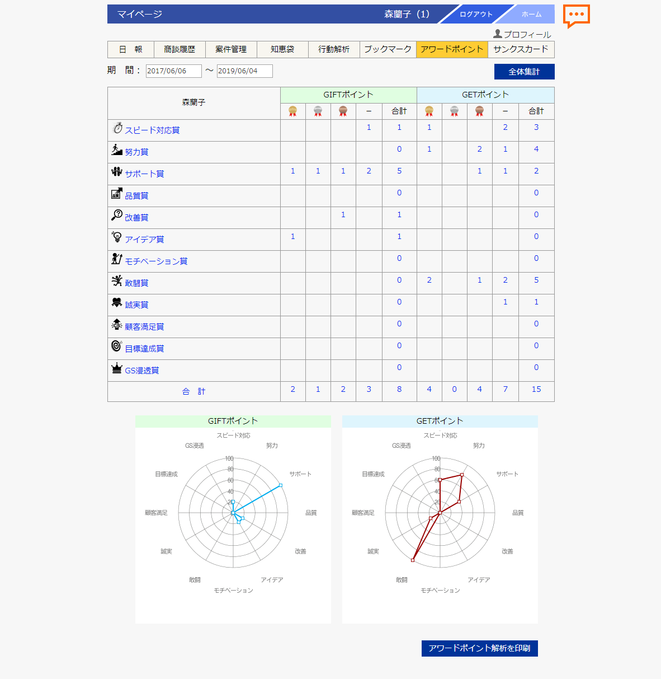
Task: Click the end date field 2019/06/04
Action: pyautogui.click(x=244, y=71)
